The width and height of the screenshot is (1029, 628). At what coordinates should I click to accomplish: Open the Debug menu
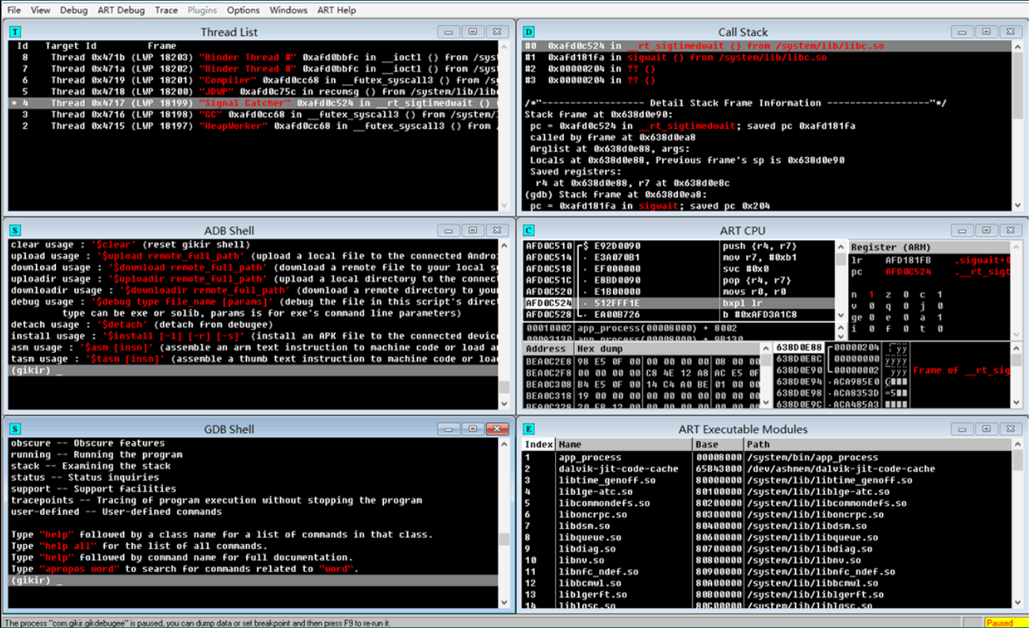pos(74,10)
